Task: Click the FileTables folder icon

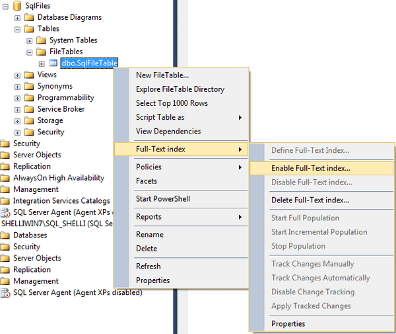Action: pos(41,52)
